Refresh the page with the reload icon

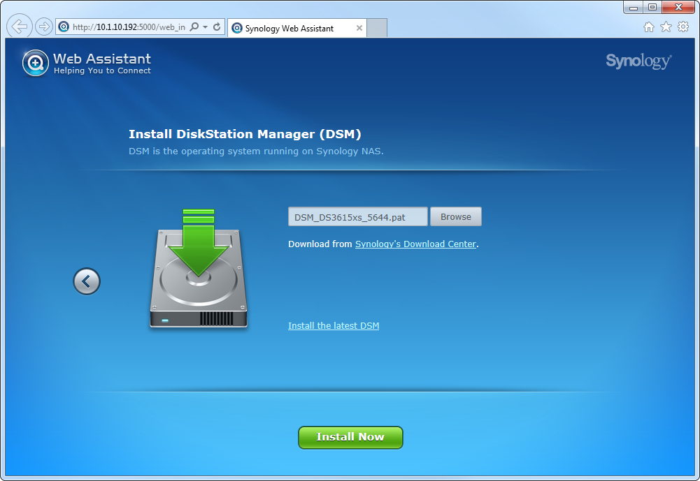click(x=217, y=27)
